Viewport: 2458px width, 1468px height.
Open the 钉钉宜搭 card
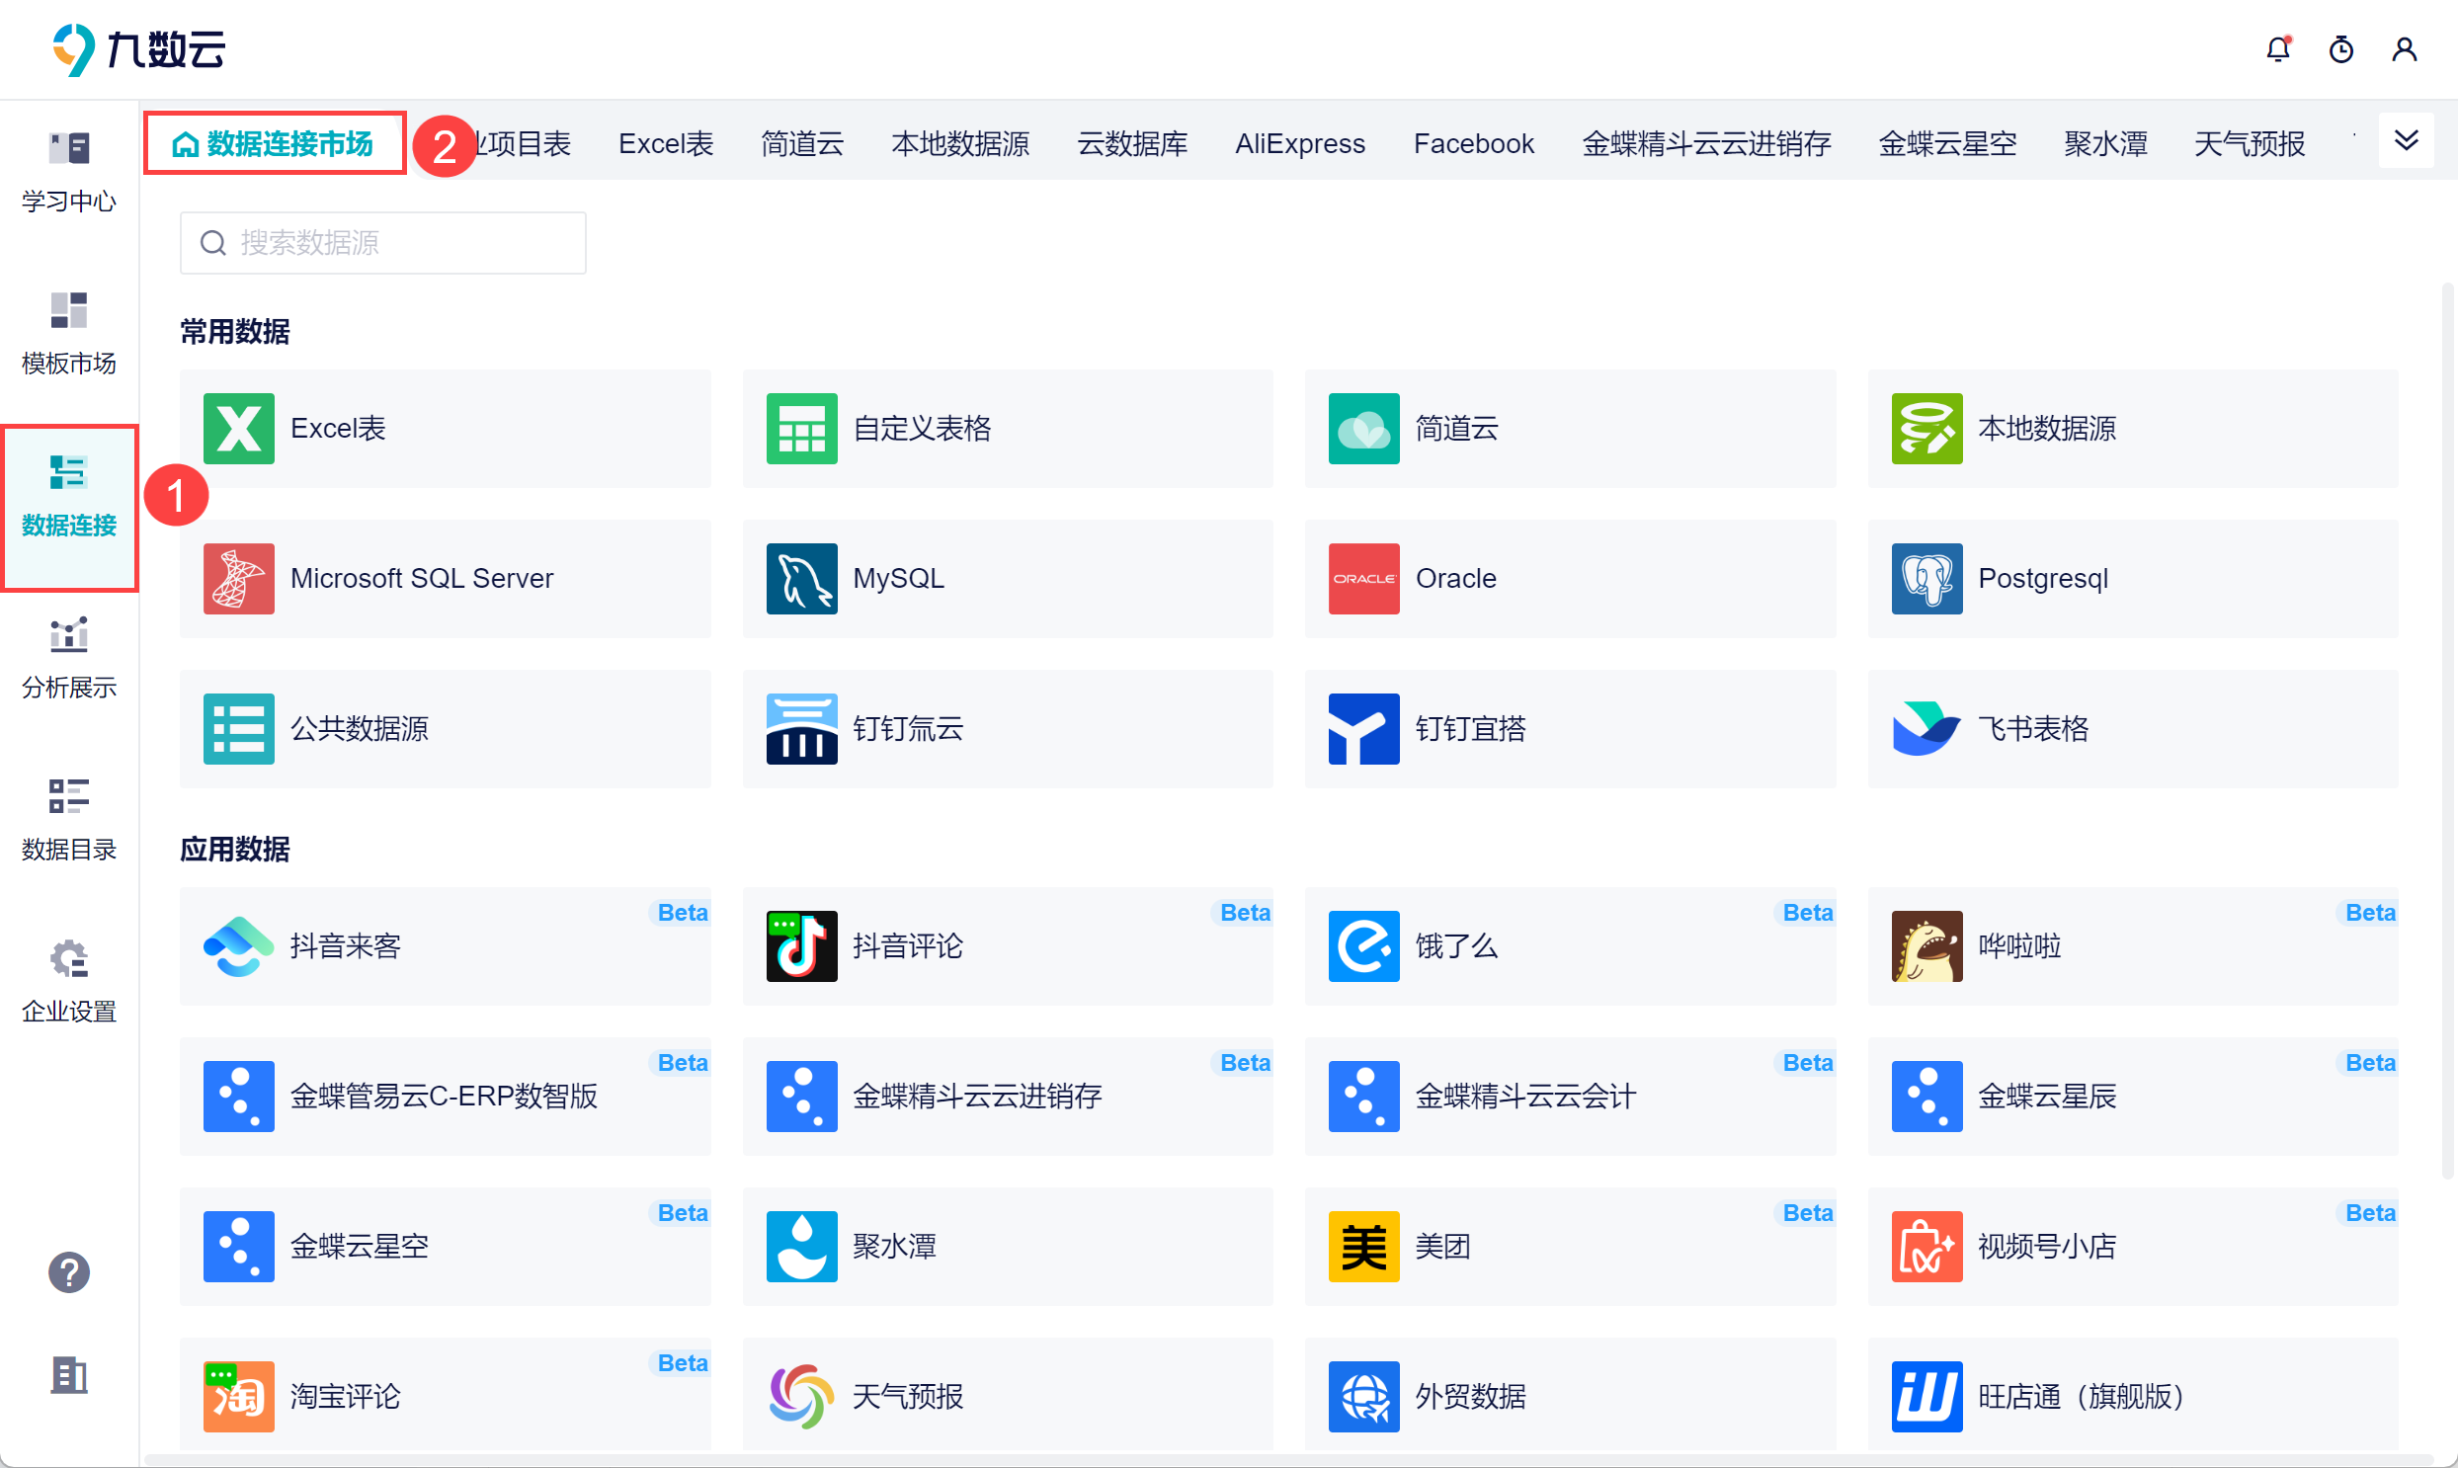1571,729
